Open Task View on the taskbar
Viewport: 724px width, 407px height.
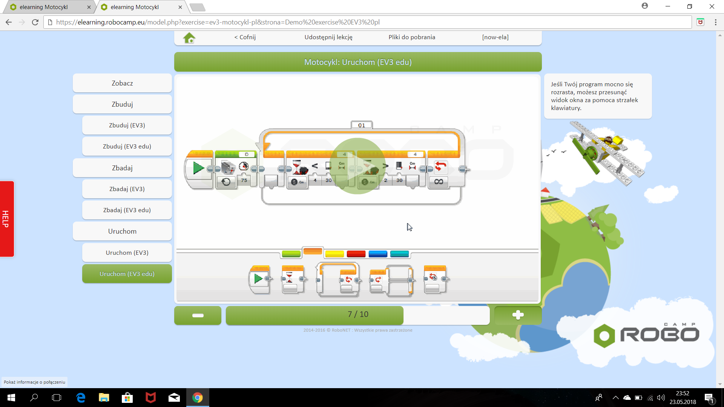point(57,398)
